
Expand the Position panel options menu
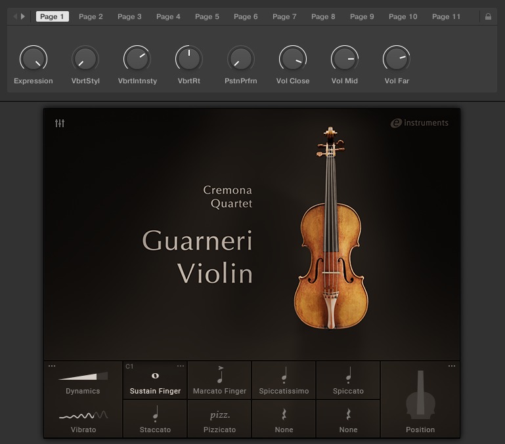point(452,366)
